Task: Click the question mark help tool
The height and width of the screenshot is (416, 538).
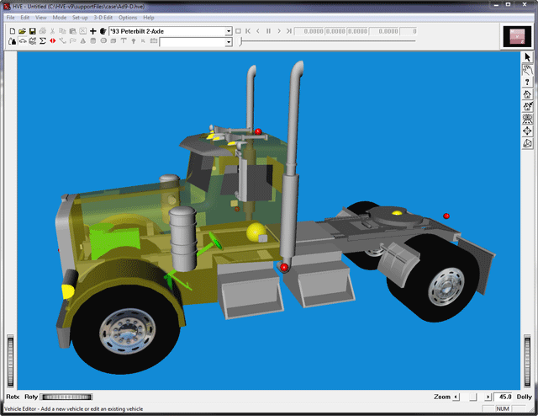Action: (x=527, y=83)
